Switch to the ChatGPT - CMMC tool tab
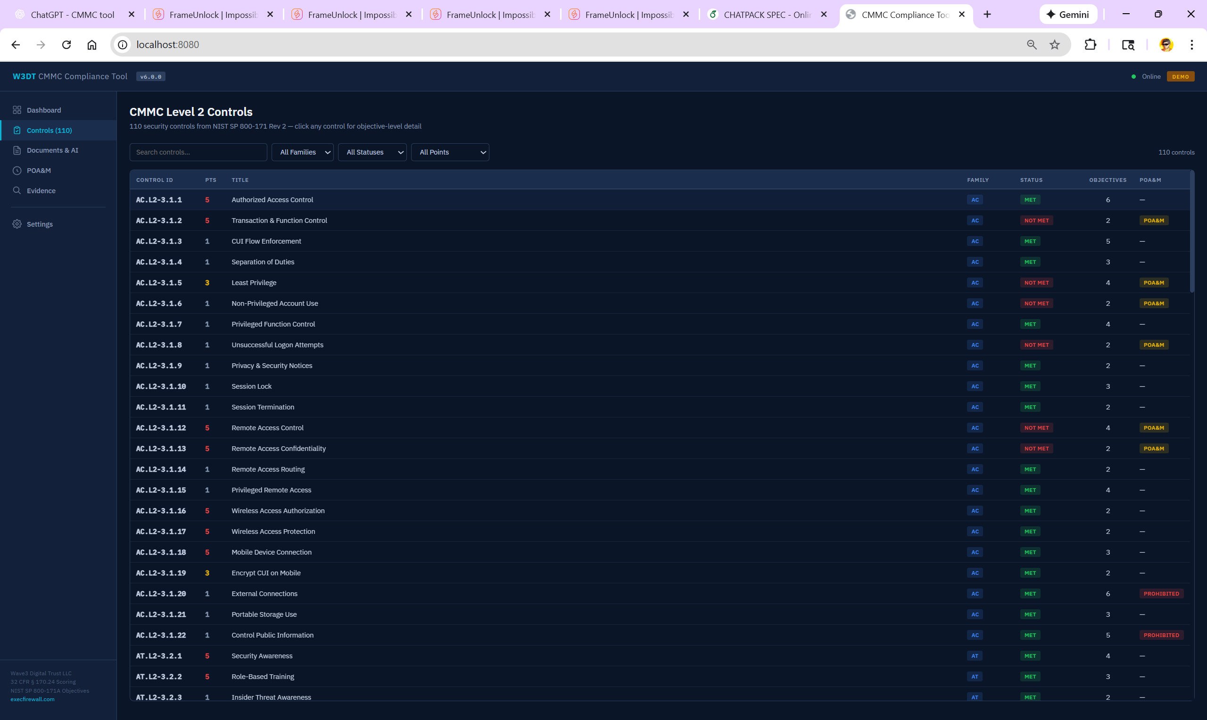The image size is (1207, 720). pyautogui.click(x=73, y=15)
